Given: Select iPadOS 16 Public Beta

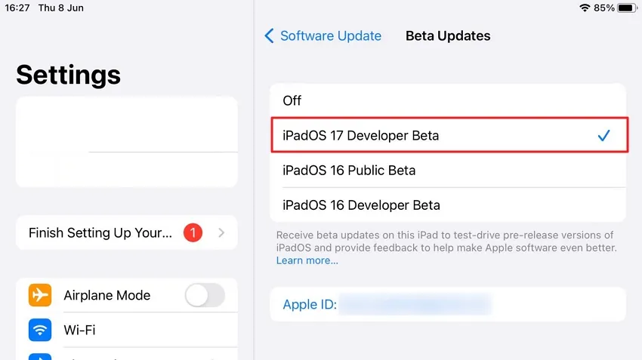Looking at the screenshot, I should click(349, 171).
